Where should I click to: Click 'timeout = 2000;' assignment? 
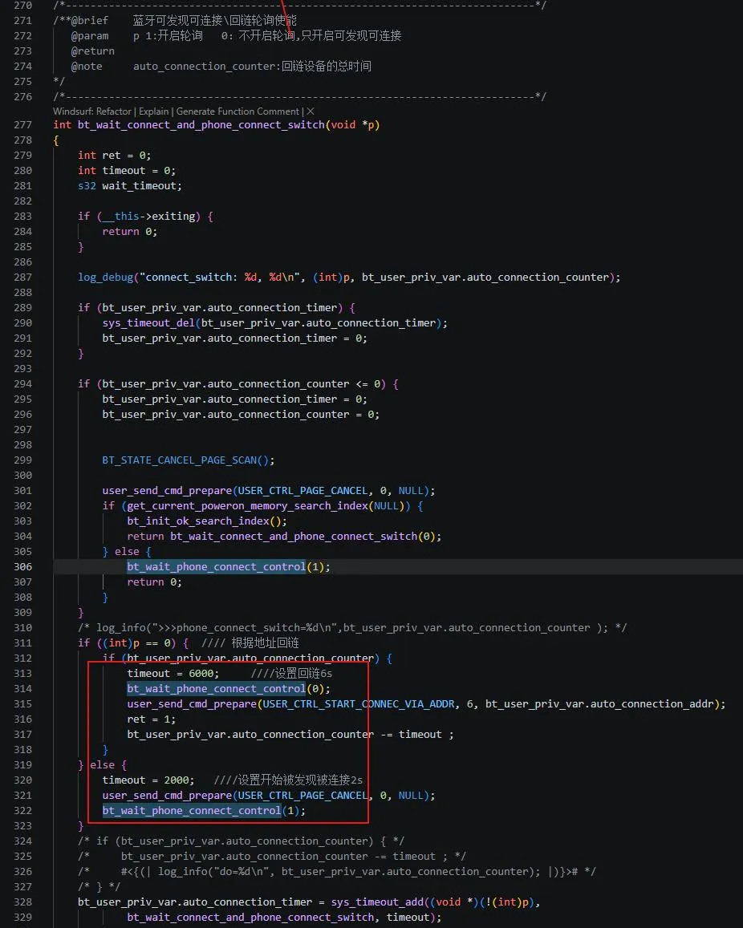coord(148,780)
